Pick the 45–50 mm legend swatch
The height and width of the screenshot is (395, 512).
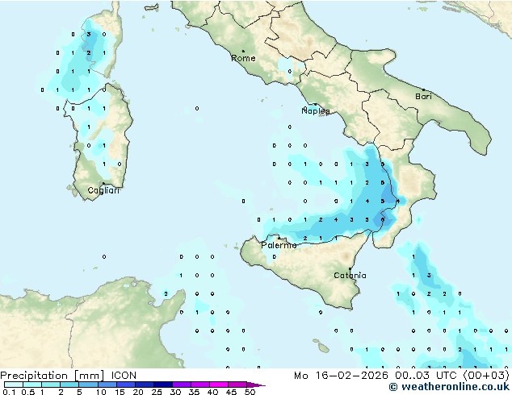click(237, 385)
